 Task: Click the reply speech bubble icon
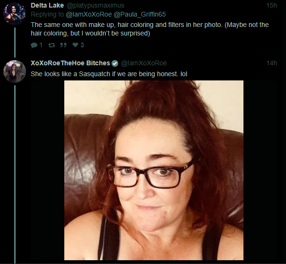pyautogui.click(x=34, y=45)
